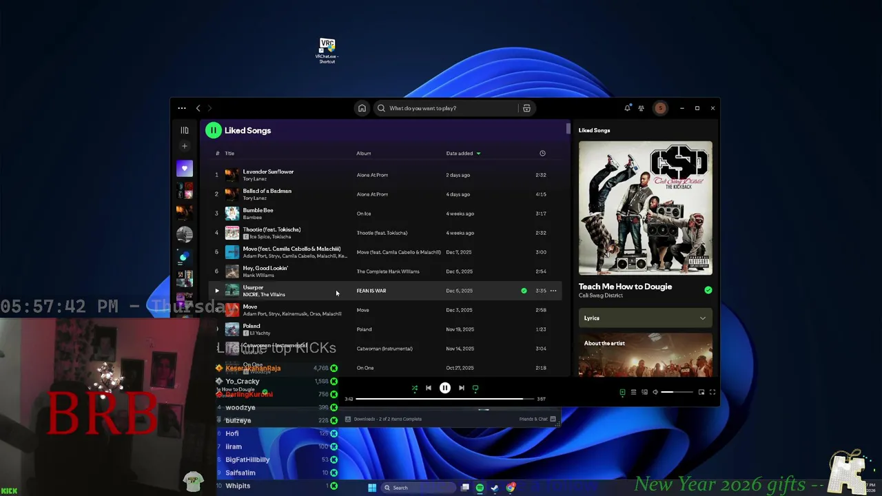
Task: Toggle Now Playing view
Action: click(622, 392)
